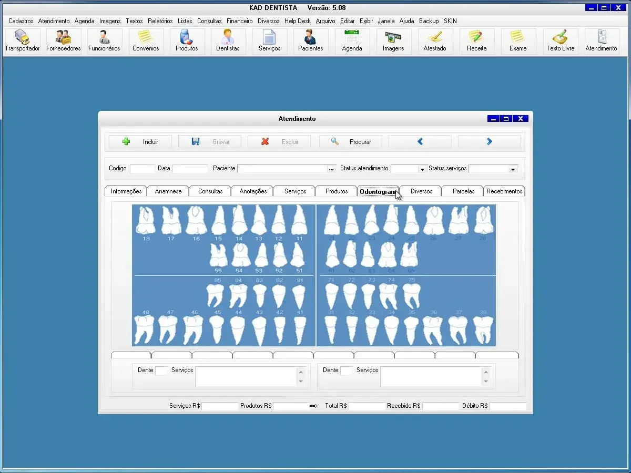This screenshot has height=473, width=631.
Task: Click the Incluir button
Action: (140, 142)
